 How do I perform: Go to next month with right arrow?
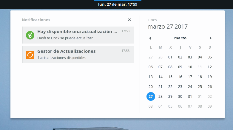pos(211,38)
